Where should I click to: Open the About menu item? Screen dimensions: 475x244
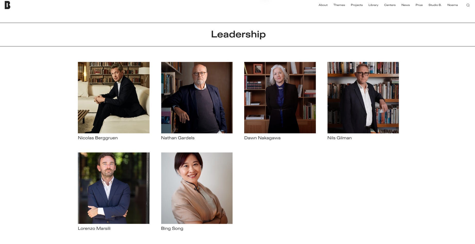coord(323,5)
